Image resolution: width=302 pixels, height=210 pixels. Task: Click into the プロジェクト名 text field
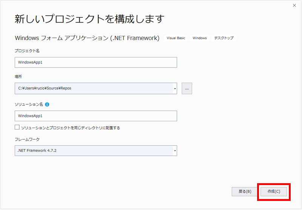96,62
